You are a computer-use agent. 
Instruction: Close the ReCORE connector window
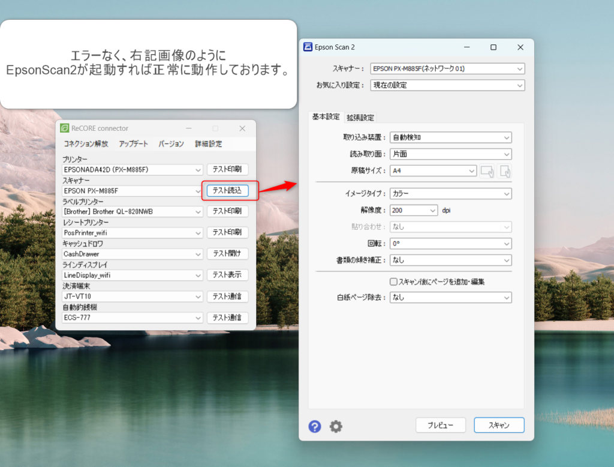pyautogui.click(x=242, y=128)
